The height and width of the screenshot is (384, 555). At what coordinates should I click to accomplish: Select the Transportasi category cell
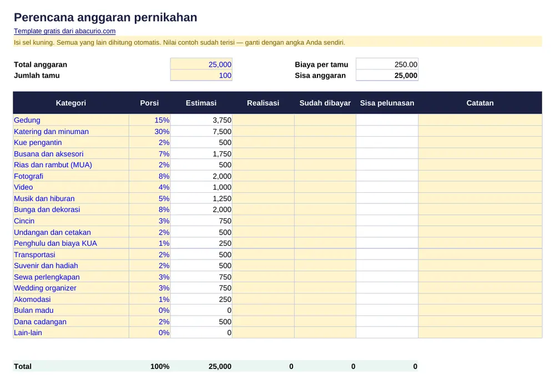point(71,254)
